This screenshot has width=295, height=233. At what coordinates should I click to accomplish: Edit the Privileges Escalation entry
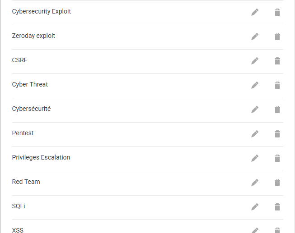point(255,158)
